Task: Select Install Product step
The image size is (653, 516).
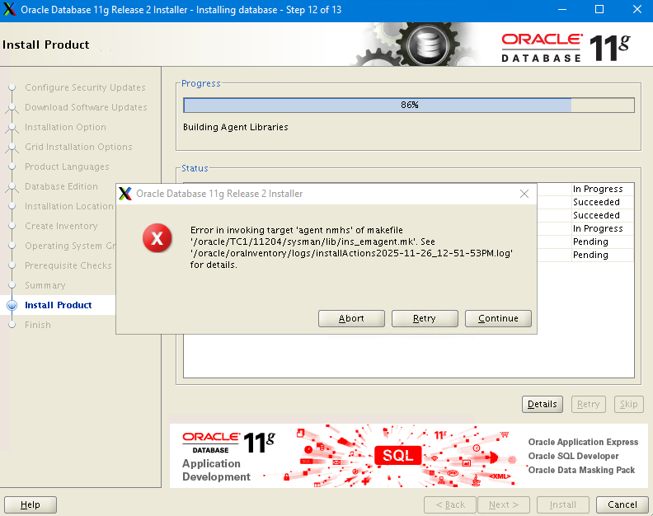Action: point(59,305)
